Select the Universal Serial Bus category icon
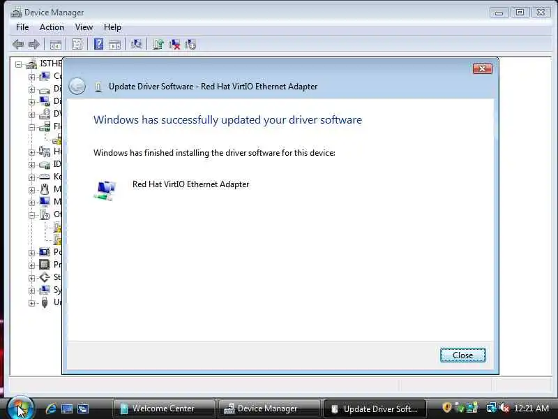 pyautogui.click(x=45, y=302)
